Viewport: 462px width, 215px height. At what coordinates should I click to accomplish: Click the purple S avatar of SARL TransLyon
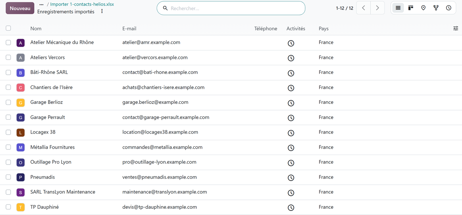point(20,193)
